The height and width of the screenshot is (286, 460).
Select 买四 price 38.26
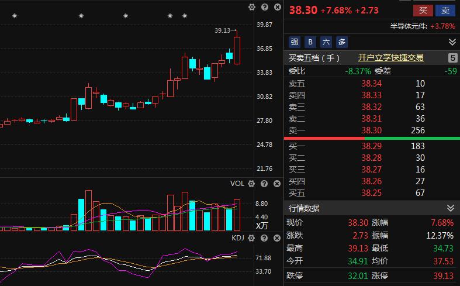click(x=371, y=181)
